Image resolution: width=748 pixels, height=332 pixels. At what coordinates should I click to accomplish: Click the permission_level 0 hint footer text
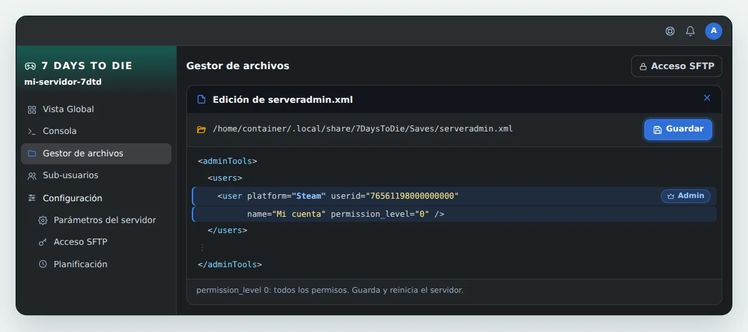tap(330, 290)
